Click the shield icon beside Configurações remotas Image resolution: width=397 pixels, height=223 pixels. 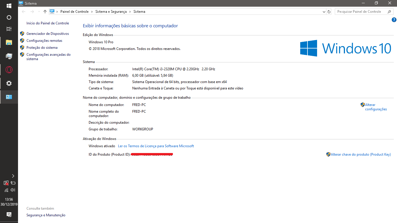[22, 40]
